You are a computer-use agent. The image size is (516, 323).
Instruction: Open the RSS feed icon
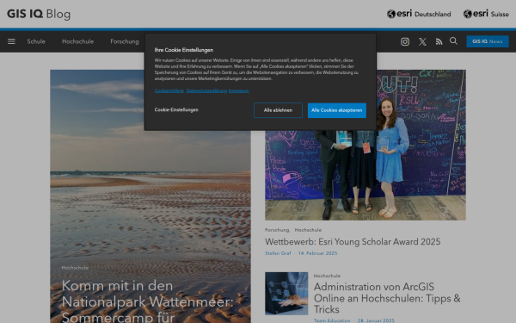click(x=439, y=41)
